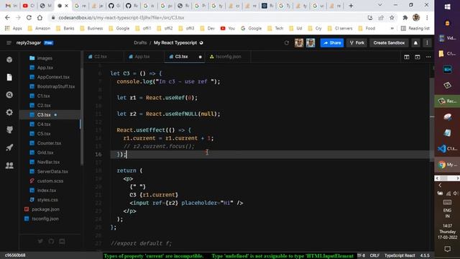Open a new Chrome tab

[351, 6]
